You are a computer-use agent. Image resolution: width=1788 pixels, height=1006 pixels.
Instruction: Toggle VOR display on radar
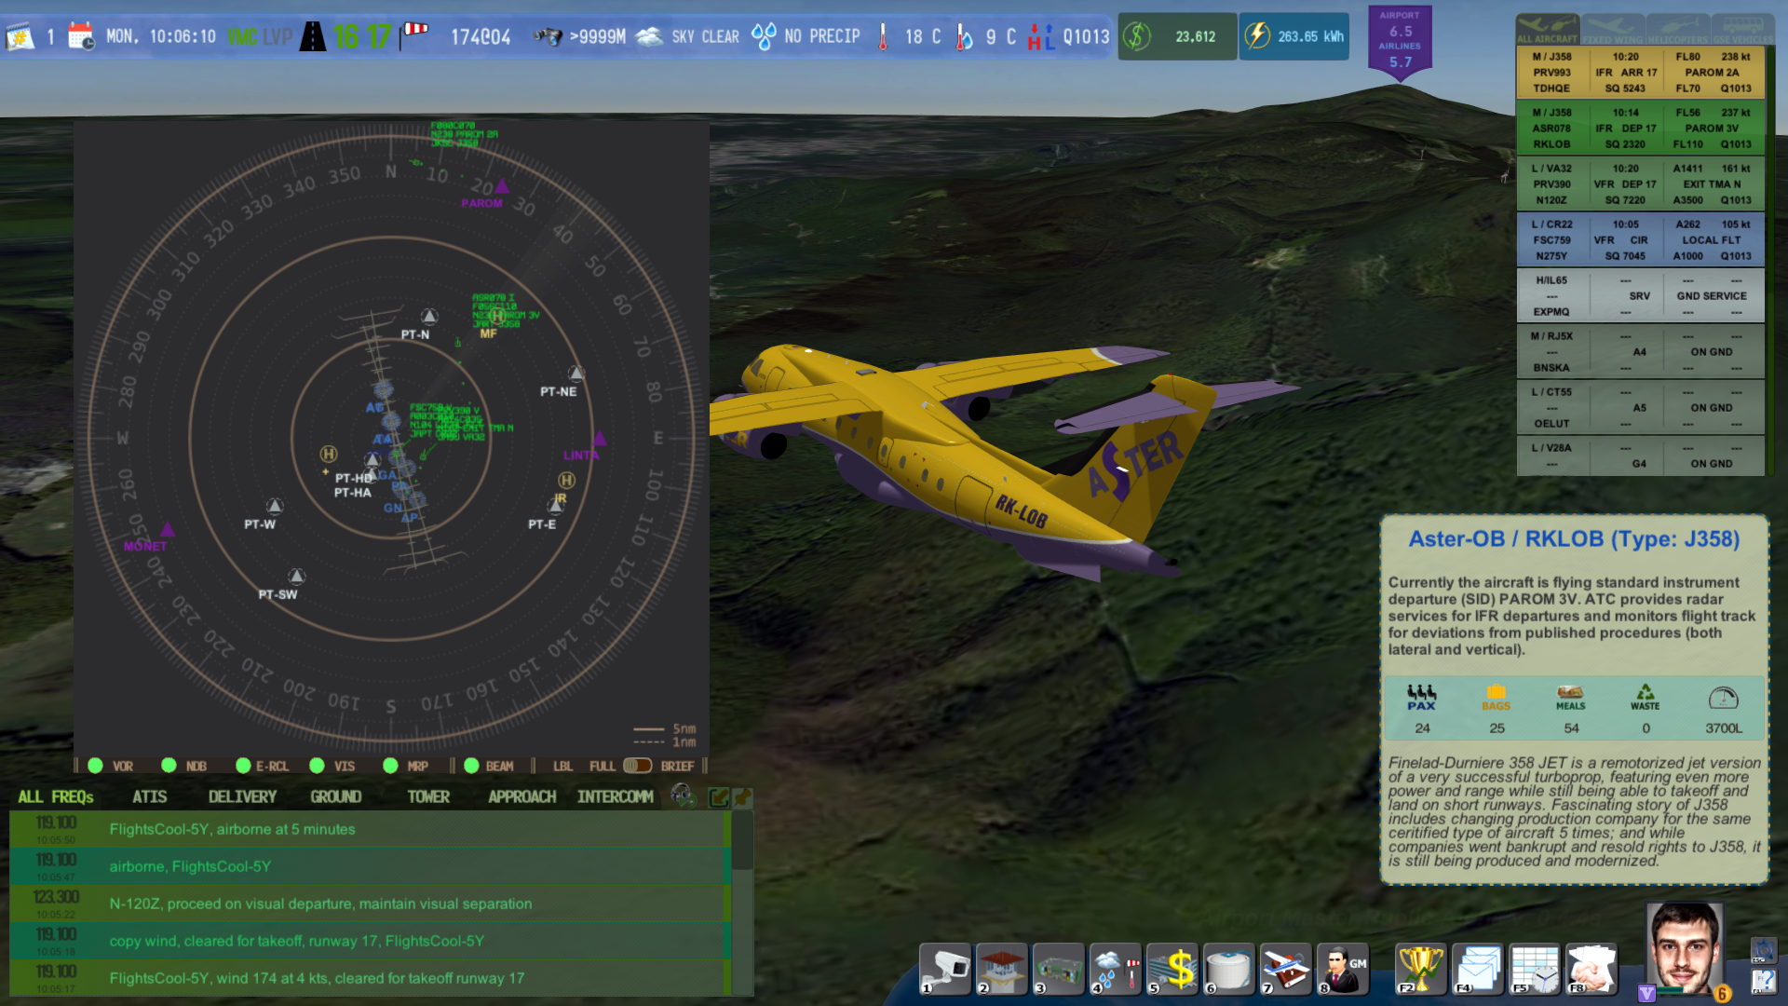[x=96, y=766]
